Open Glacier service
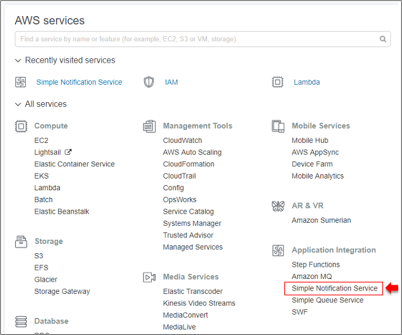The image size is (402, 335). pyautogui.click(x=46, y=279)
